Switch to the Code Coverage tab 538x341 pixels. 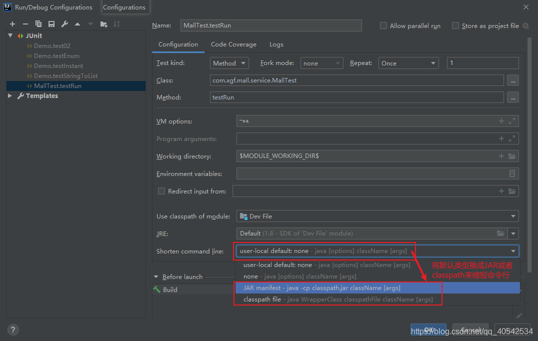(233, 44)
